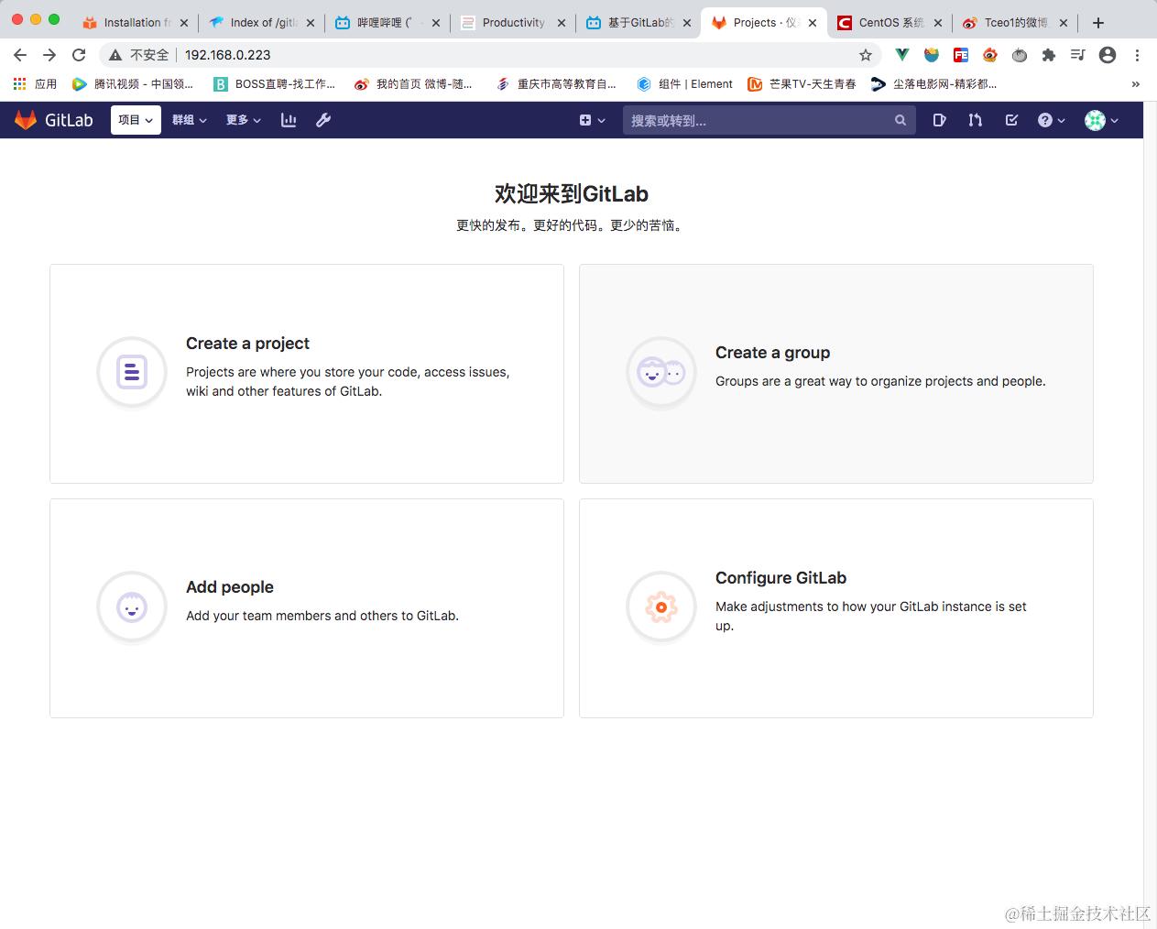
Task: Open the user avatar menu
Action: pos(1101,120)
